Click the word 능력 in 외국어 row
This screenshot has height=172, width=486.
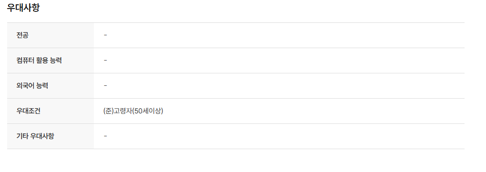[x=42, y=86]
